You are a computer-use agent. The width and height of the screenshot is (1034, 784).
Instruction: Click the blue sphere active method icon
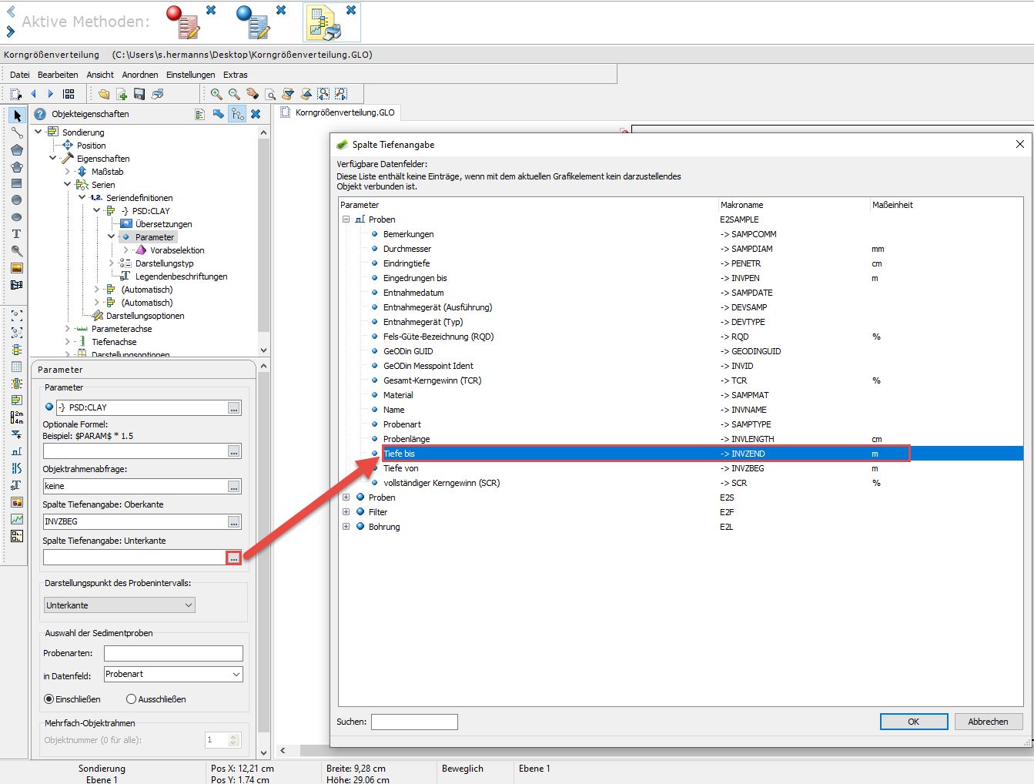tap(253, 22)
